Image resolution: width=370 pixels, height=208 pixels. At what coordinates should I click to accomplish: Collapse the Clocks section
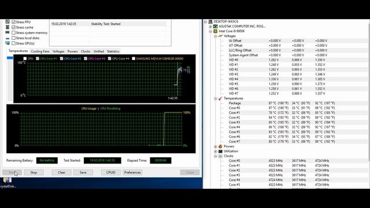[216, 156]
